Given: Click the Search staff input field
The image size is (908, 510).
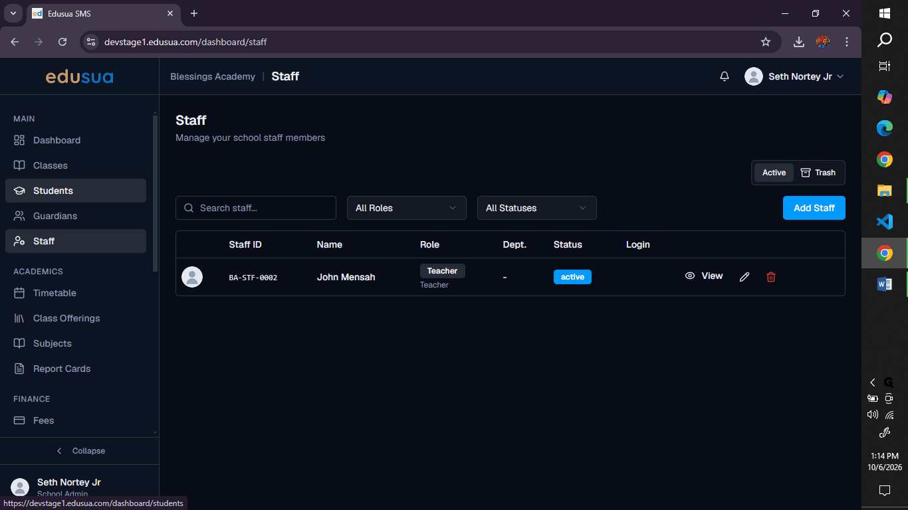Looking at the screenshot, I should 256,208.
